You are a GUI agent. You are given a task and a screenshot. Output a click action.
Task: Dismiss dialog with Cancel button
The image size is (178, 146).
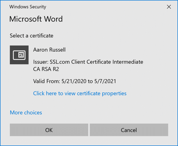point(129,130)
